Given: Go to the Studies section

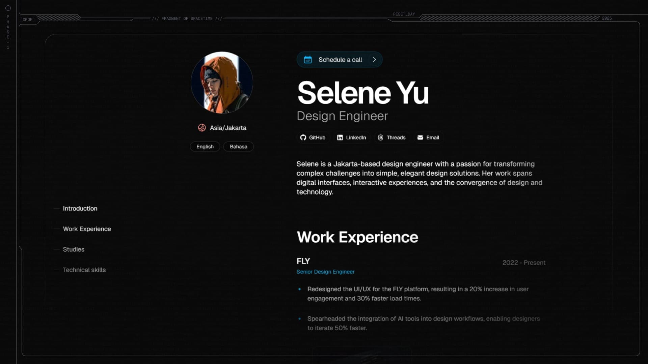Looking at the screenshot, I should click(74, 249).
